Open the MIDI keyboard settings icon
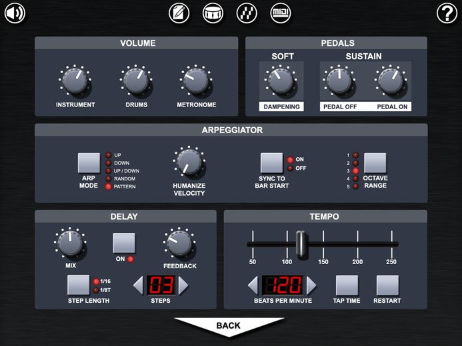The image size is (462, 346). click(x=281, y=13)
